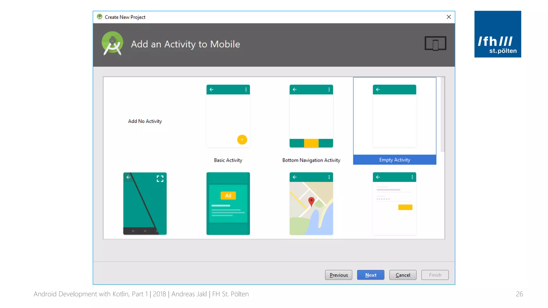Click the activity gallery vertical scrollbar
The height and width of the screenshot is (308, 548).
[x=442, y=115]
